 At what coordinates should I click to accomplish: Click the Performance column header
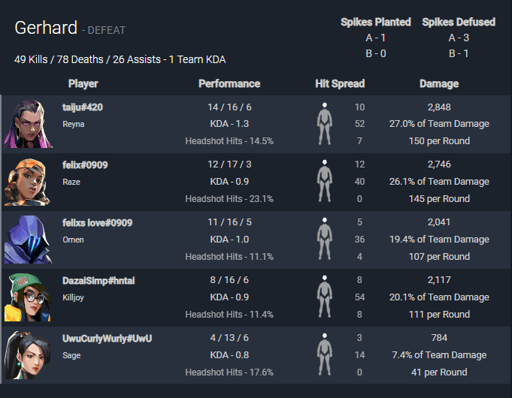pos(229,84)
